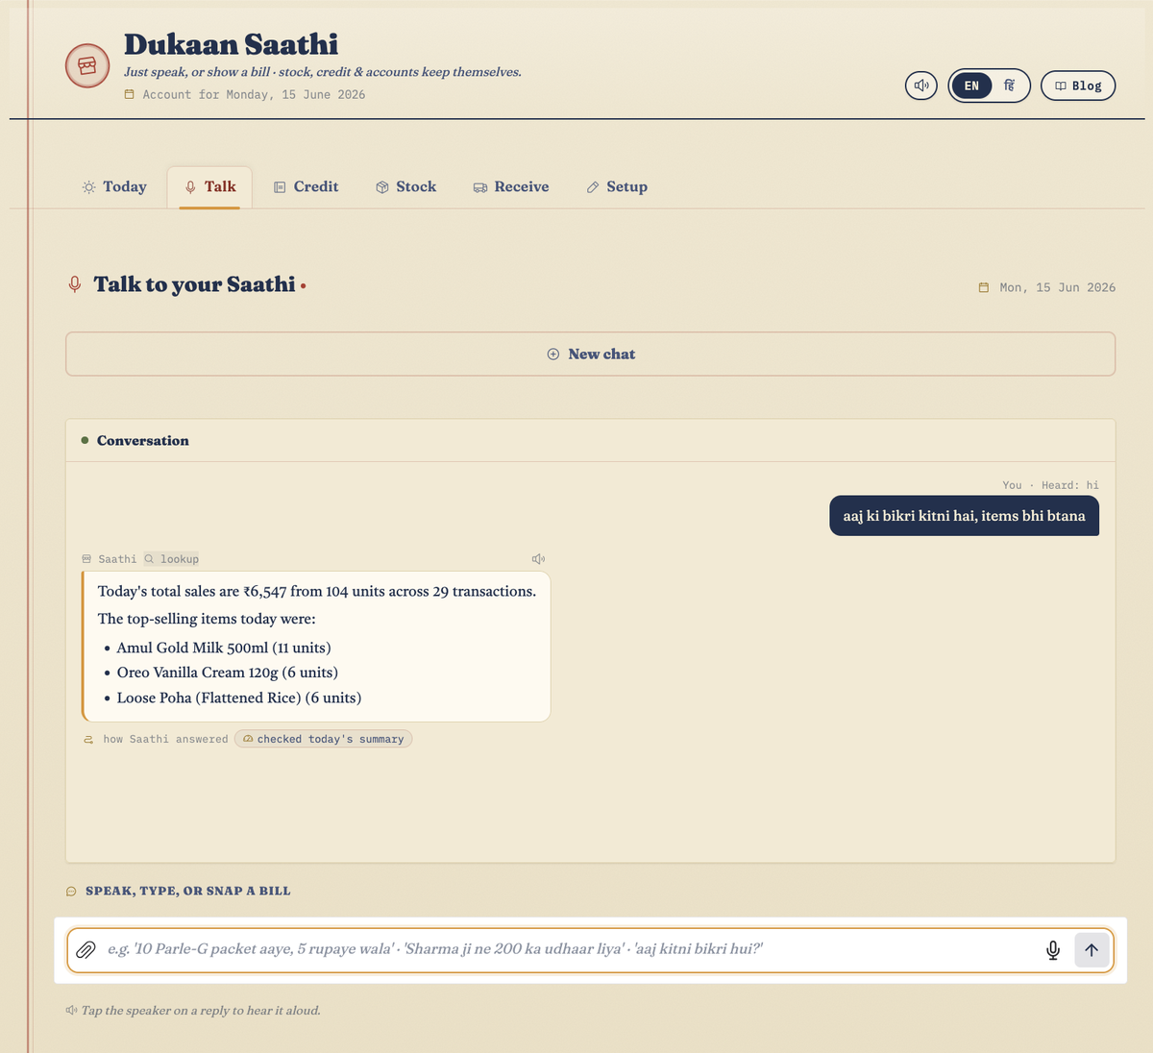This screenshot has height=1053, width=1153.
Task: Open the Blog link
Action: tap(1078, 86)
